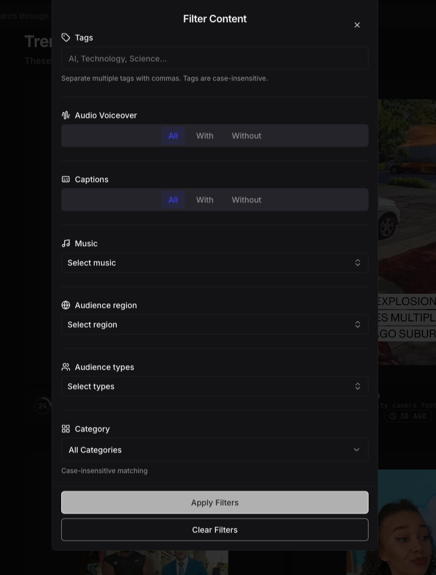Select 'With' for Captions

pyautogui.click(x=205, y=200)
